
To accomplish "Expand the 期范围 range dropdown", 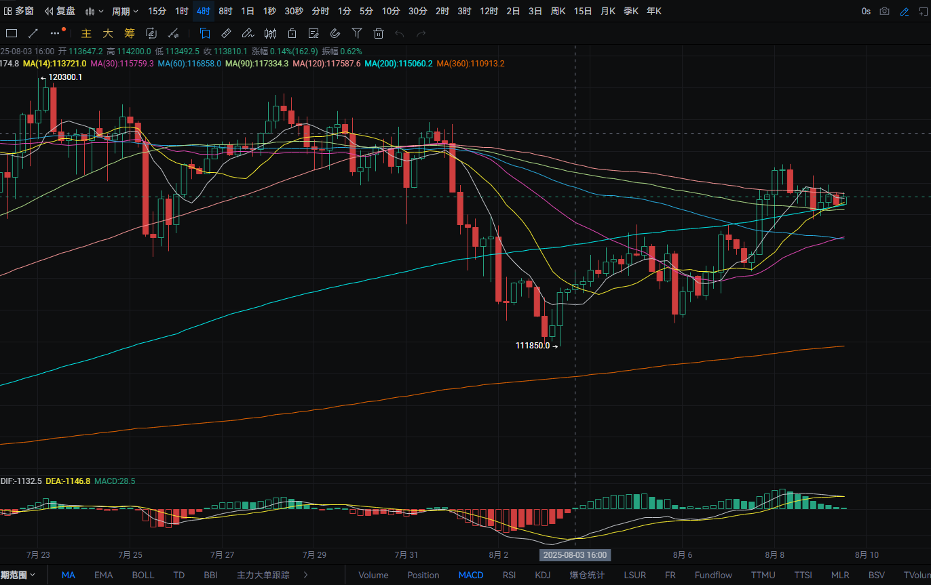I will (x=18, y=575).
